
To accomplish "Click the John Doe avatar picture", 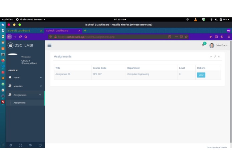I will (x=212, y=45).
